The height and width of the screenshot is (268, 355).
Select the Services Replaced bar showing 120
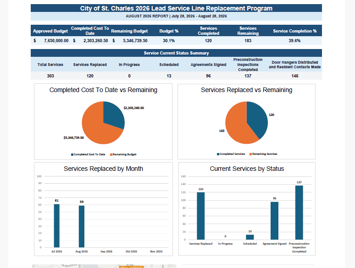(200, 216)
